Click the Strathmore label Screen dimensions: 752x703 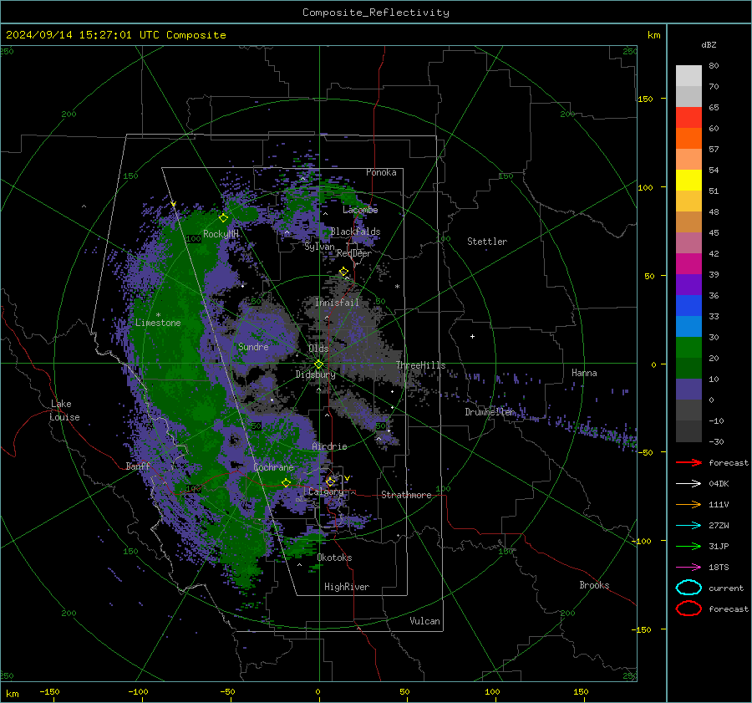coord(406,495)
